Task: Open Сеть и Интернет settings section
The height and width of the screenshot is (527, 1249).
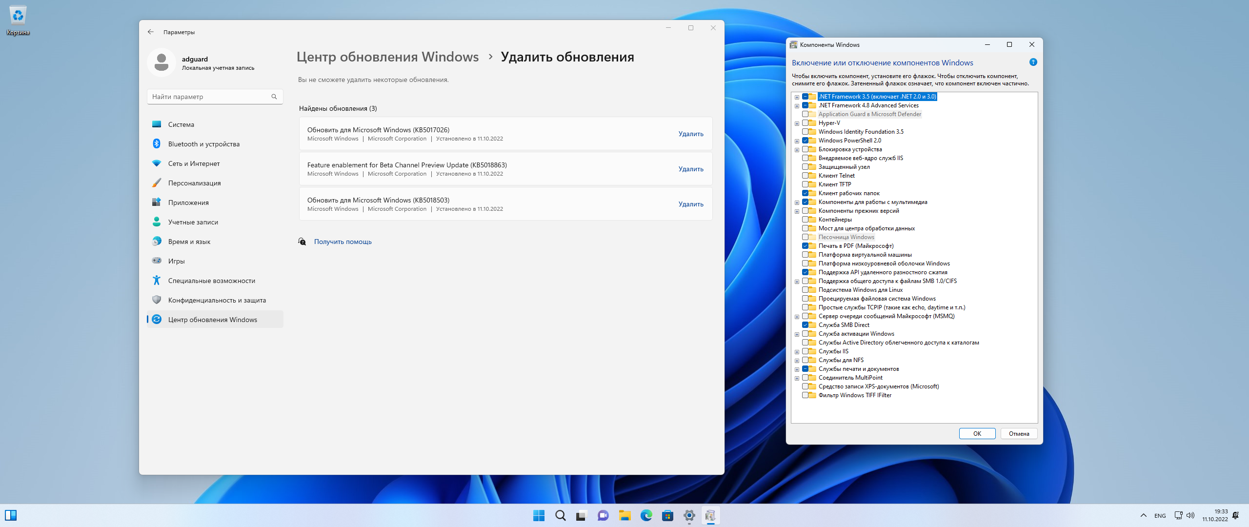Action: pyautogui.click(x=215, y=163)
